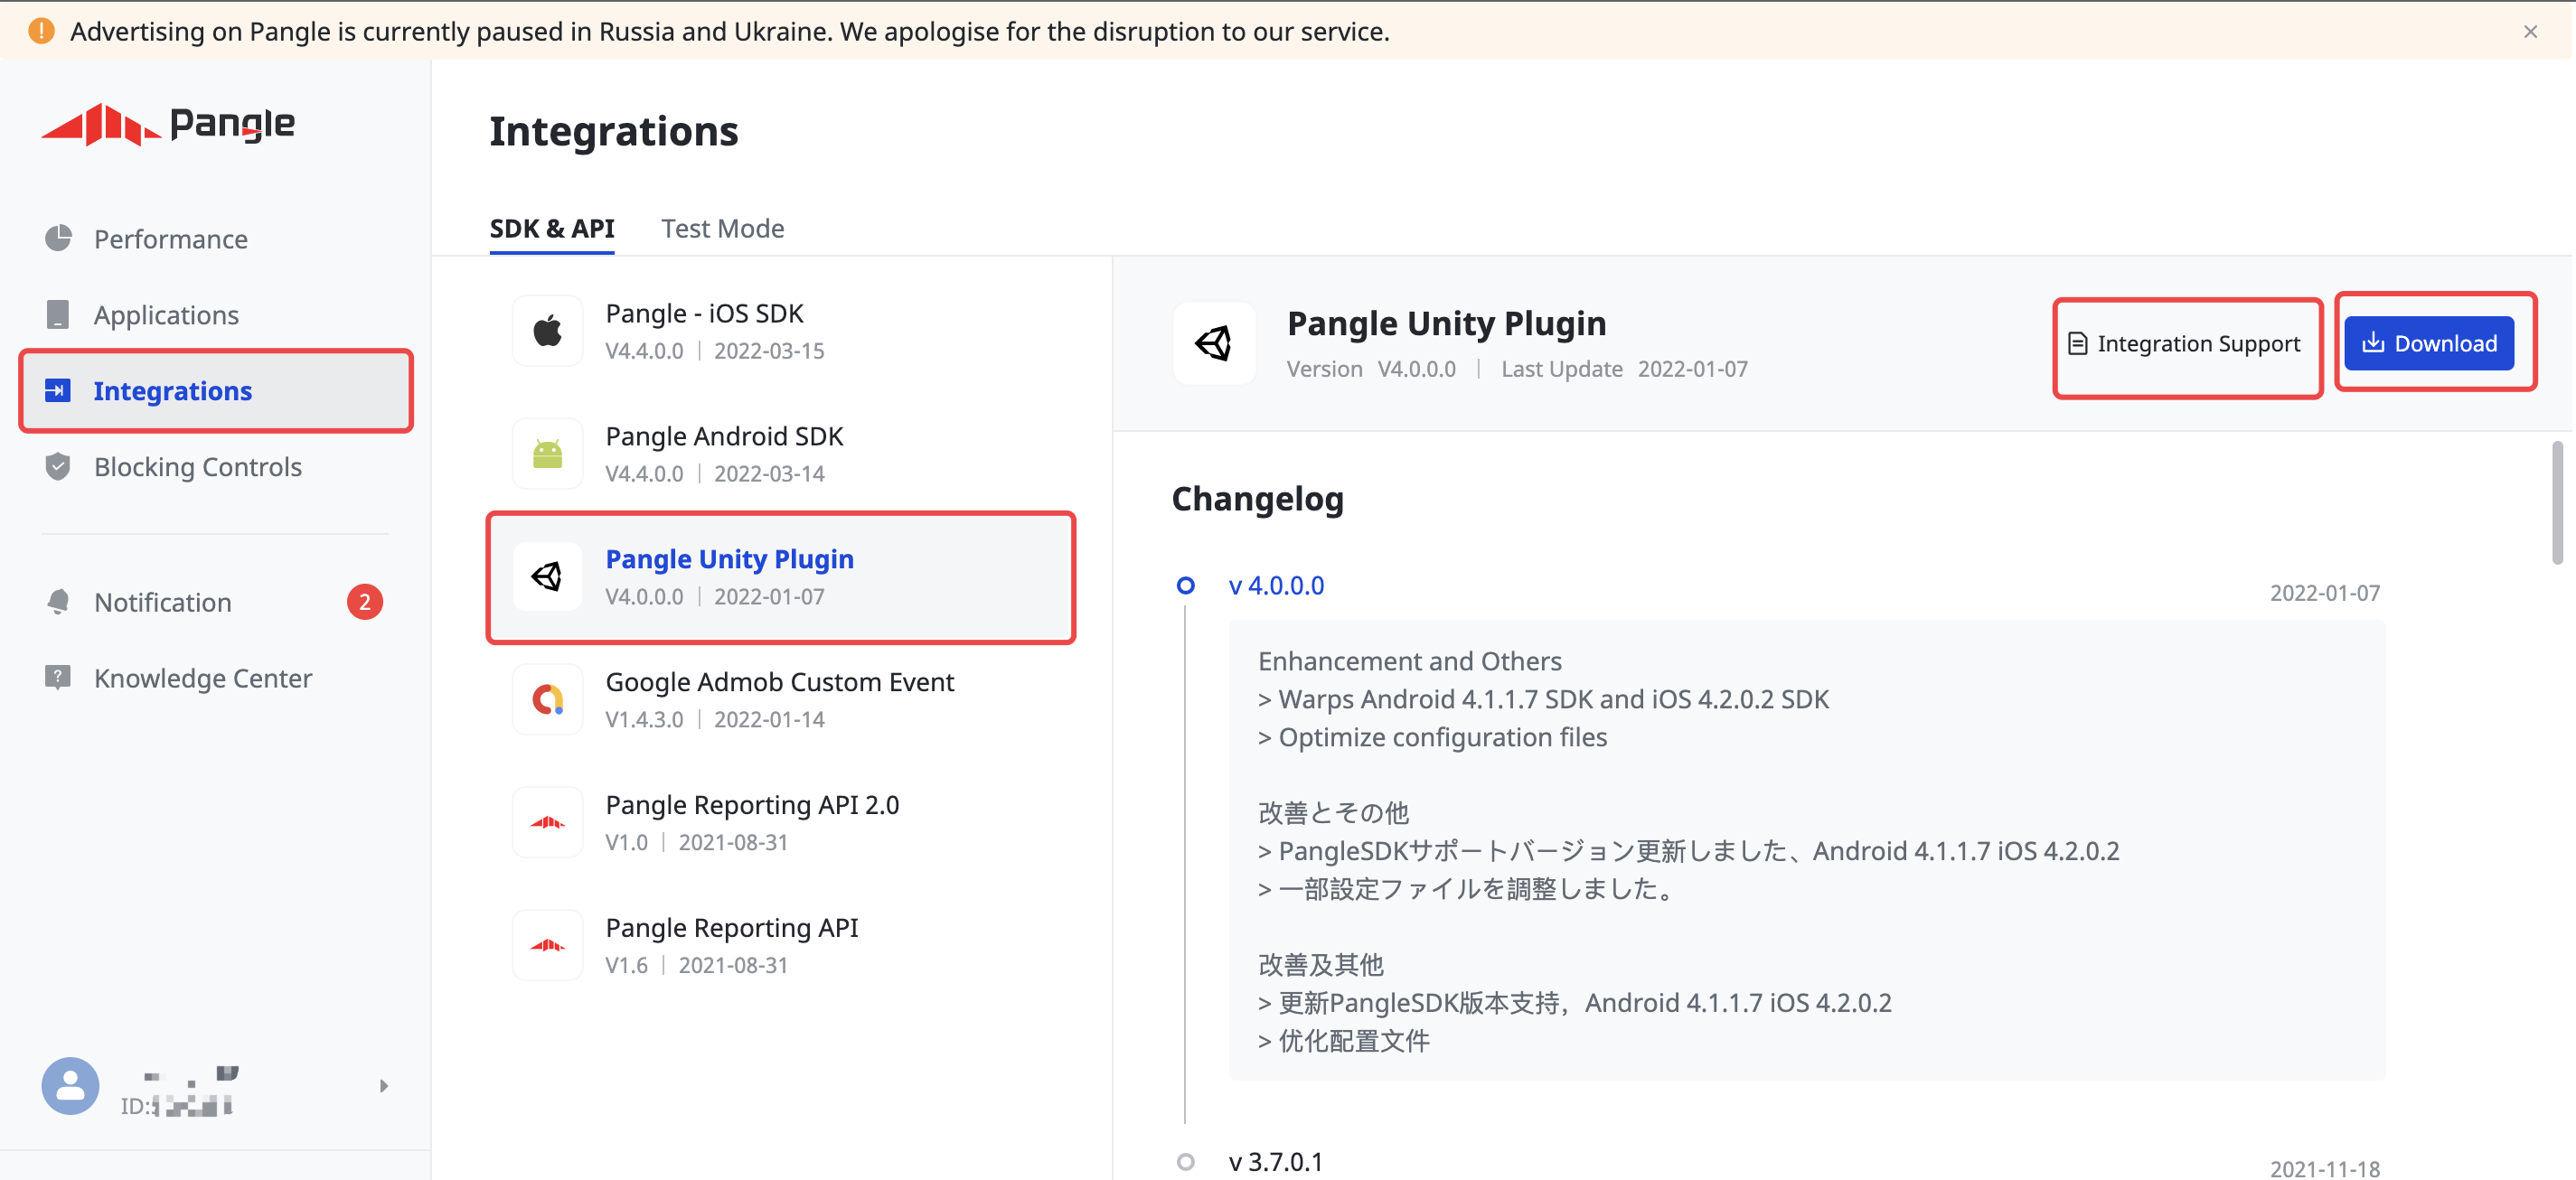Select Pangle Reporting API V1.6 entry
This screenshot has height=1180, width=2576.
[x=780, y=946]
